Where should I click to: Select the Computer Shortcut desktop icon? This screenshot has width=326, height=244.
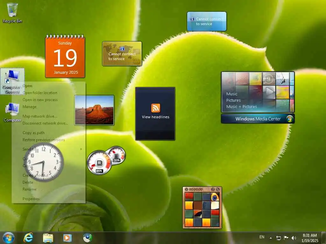pyautogui.click(x=12, y=81)
